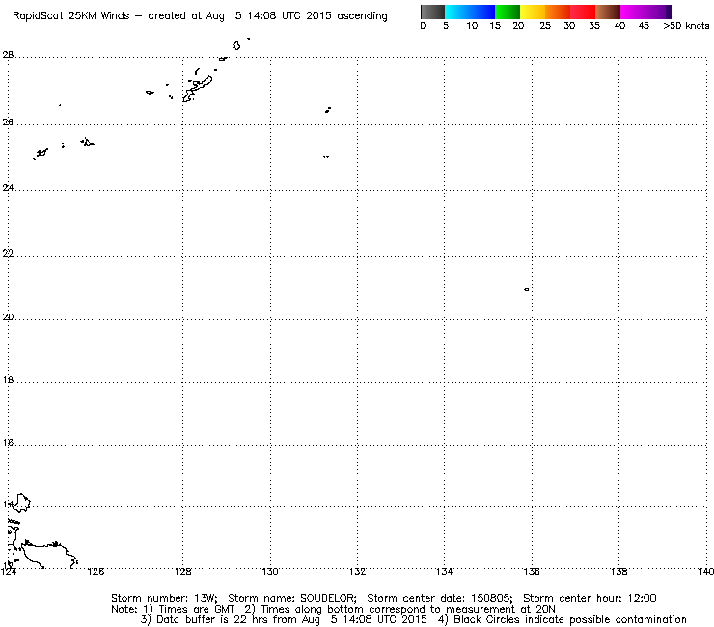The image size is (714, 627).
Task: Click the yellow 20-25 knots color band
Action: [x=533, y=12]
